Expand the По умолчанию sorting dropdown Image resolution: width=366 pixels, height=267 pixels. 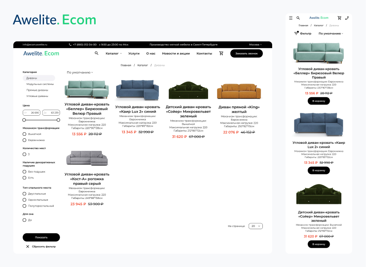80,73
